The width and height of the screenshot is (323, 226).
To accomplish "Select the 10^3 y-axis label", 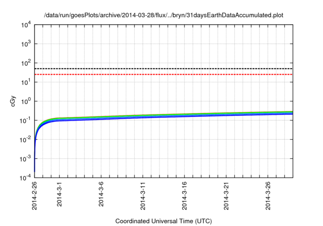I will 26,44.
